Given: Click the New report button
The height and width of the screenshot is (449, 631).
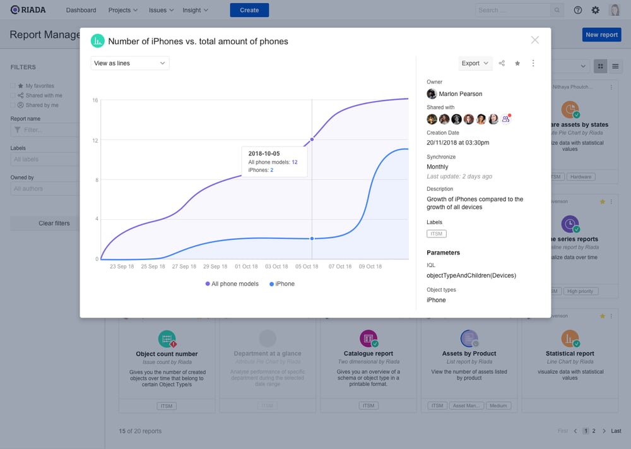Looking at the screenshot, I should click(x=601, y=35).
